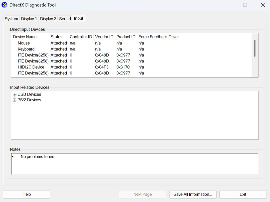The width and height of the screenshot is (270, 202).
Task: Select the Sound tab
Action: (x=65, y=19)
